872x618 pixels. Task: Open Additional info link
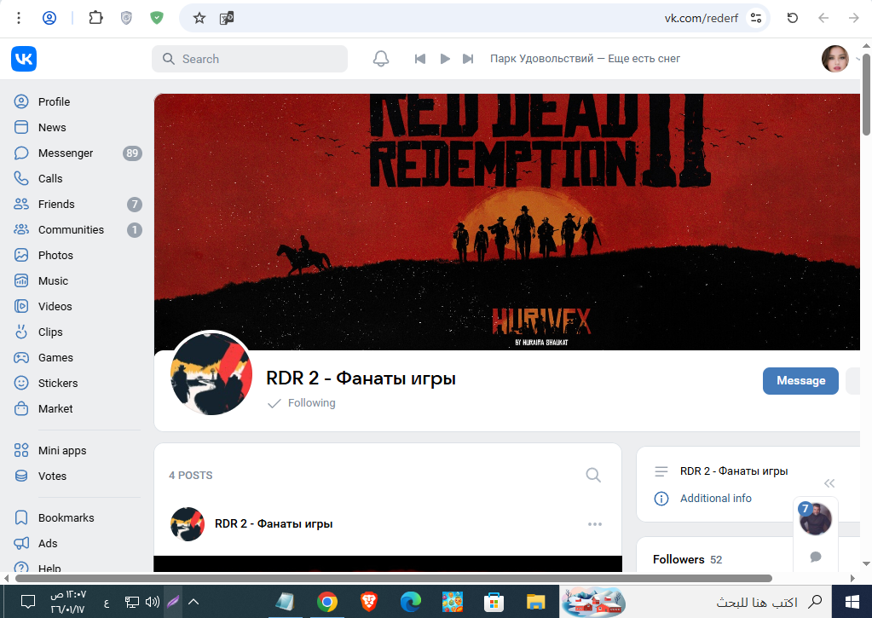(x=716, y=499)
